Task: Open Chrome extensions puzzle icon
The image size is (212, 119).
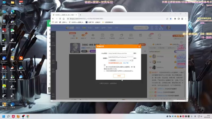Action: coord(175,19)
